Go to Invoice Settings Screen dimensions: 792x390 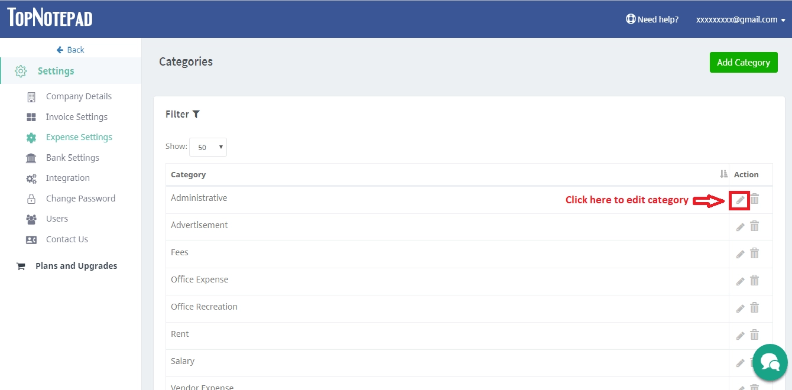pos(76,117)
